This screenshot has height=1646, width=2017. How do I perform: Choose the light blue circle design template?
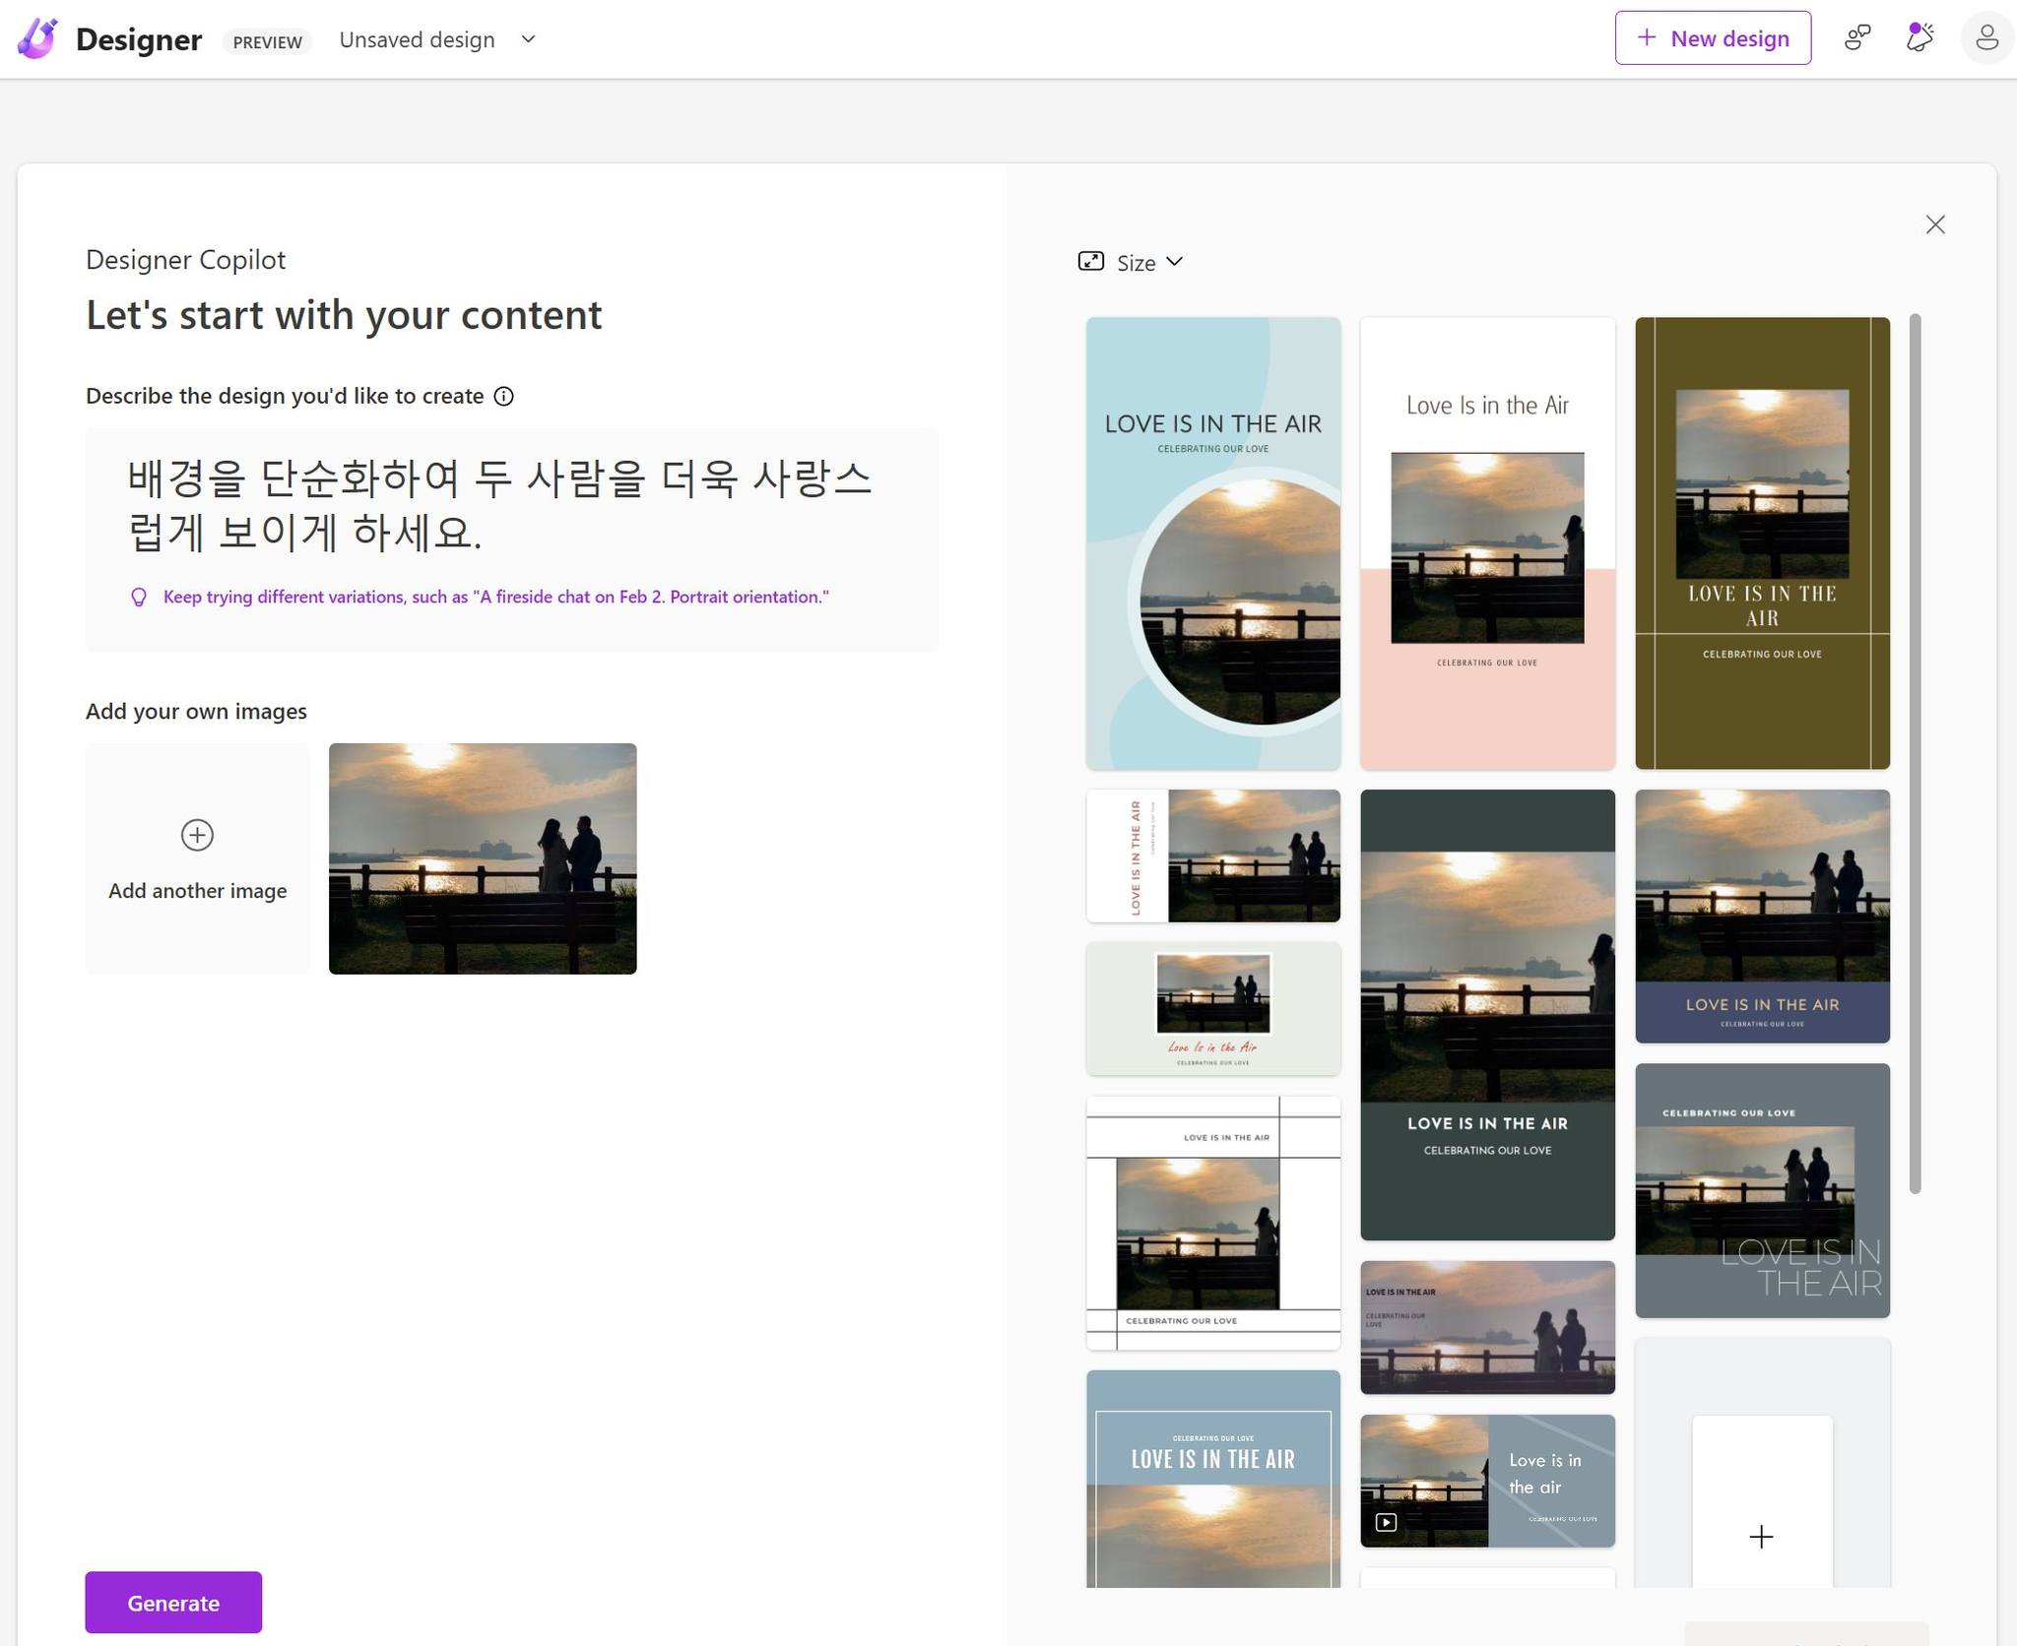pyautogui.click(x=1212, y=542)
